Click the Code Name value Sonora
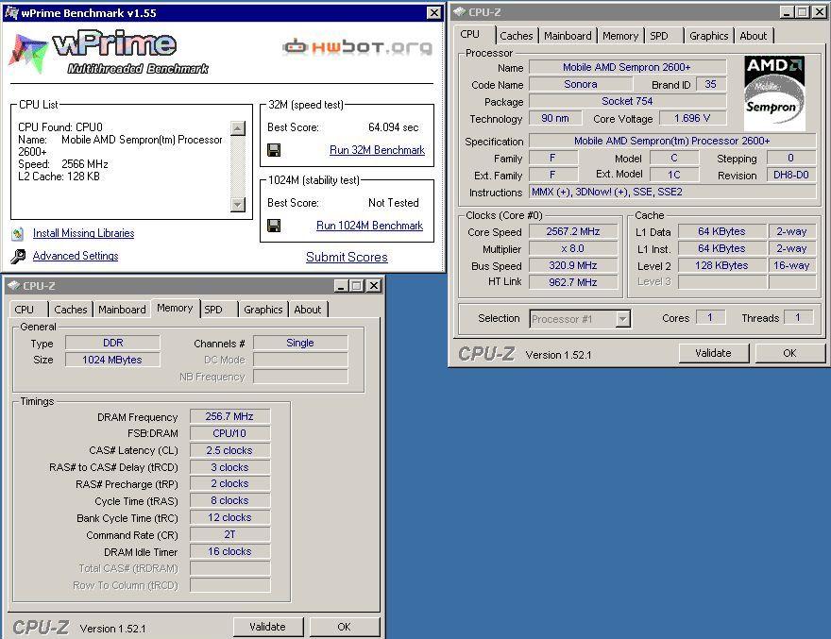This screenshot has height=639, width=831. (x=581, y=84)
